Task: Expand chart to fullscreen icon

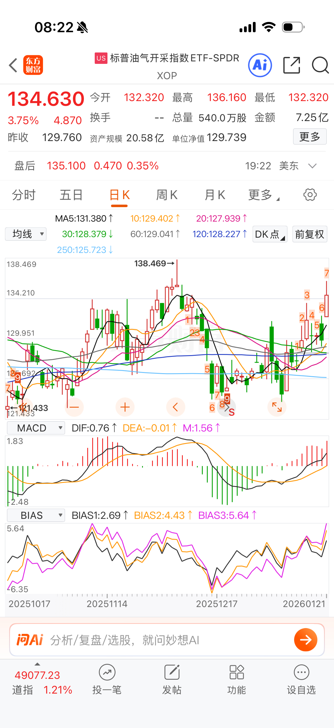Action: point(277,407)
